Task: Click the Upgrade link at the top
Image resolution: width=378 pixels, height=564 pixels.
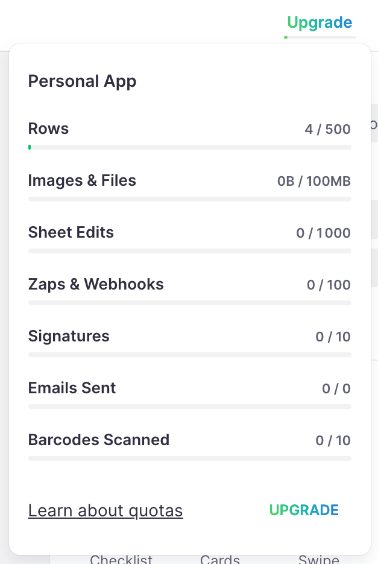Action: tap(318, 22)
